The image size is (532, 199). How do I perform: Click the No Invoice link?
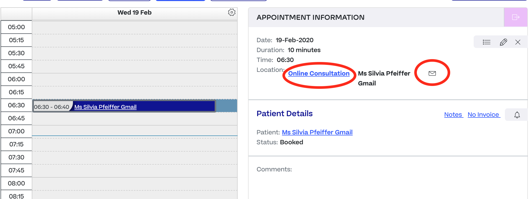[484, 115]
